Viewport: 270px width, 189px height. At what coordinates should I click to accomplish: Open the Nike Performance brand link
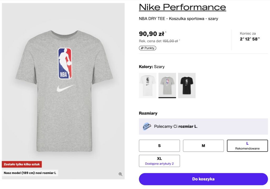(x=182, y=7)
